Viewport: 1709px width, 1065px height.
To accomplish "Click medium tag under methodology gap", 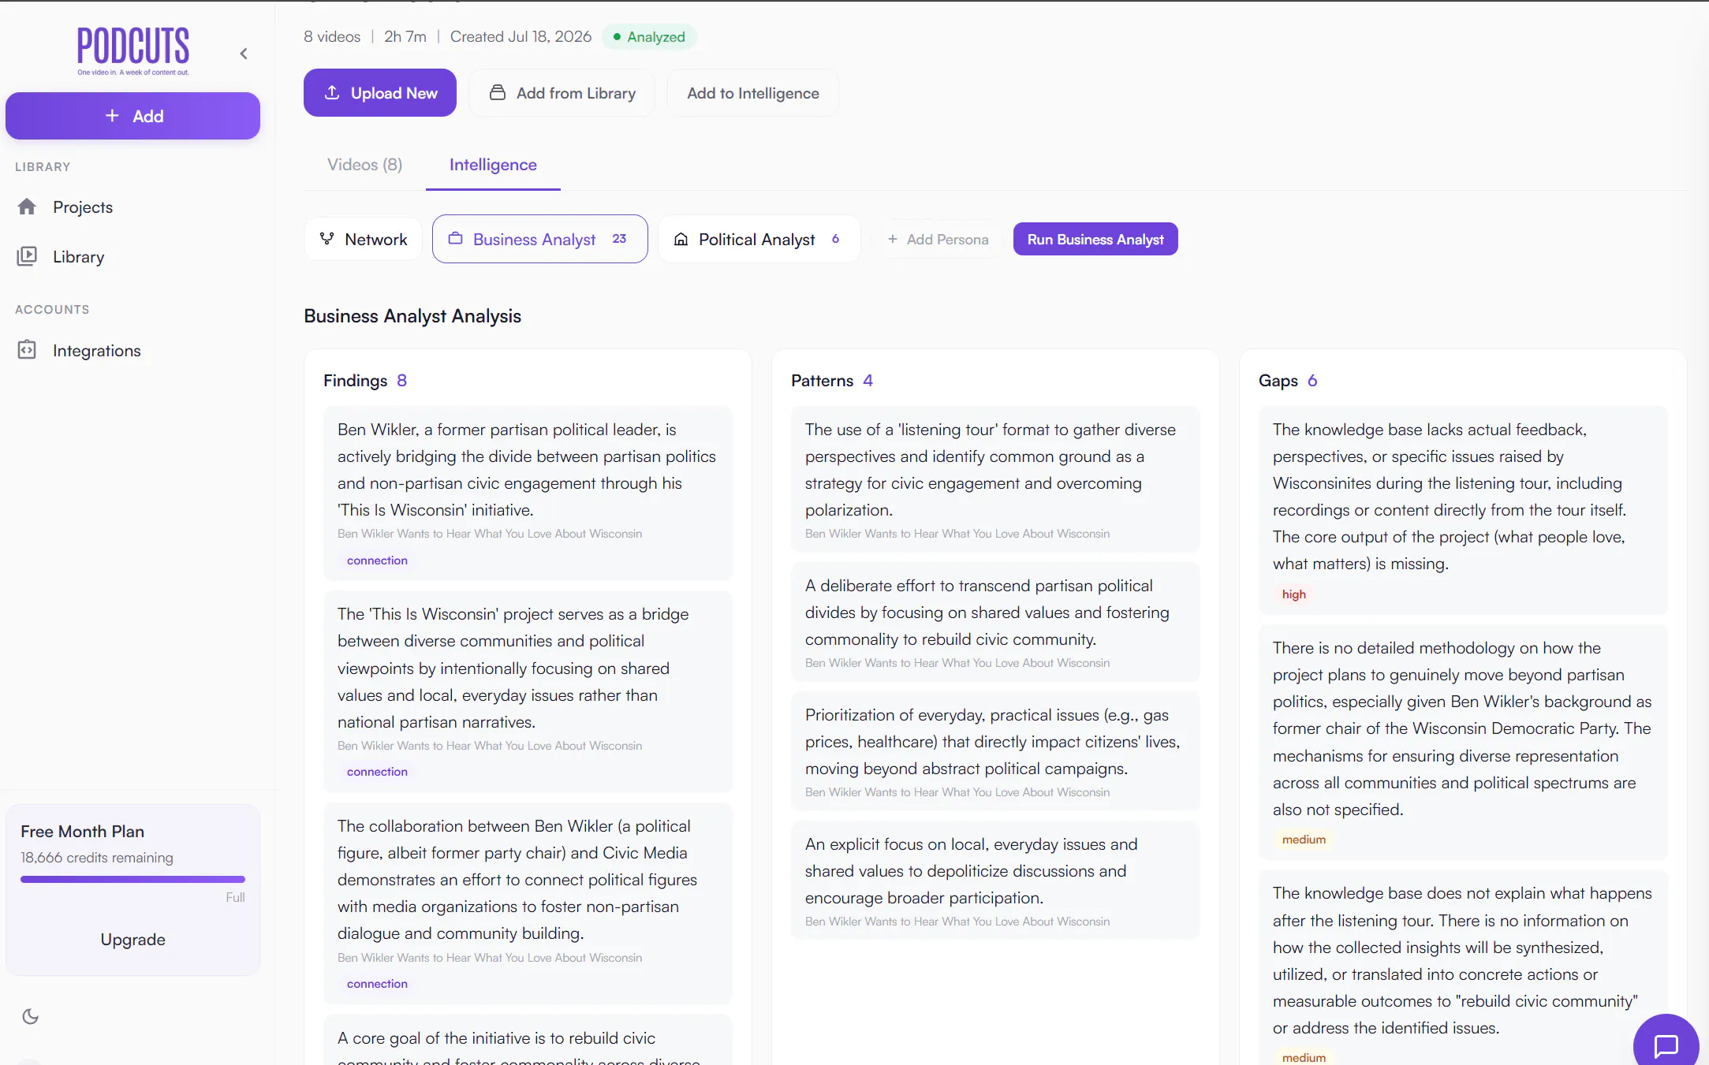I will pyautogui.click(x=1304, y=840).
